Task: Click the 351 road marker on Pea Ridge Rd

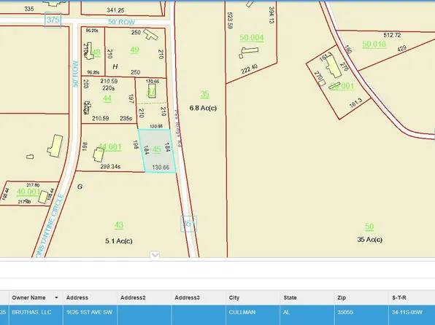Action: [x=188, y=224]
